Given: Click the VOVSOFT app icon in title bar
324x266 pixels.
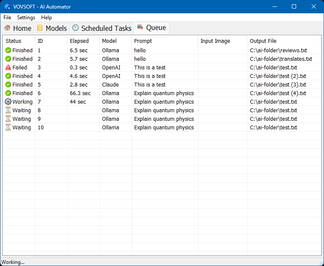Looking at the screenshot, I should click(7, 7).
